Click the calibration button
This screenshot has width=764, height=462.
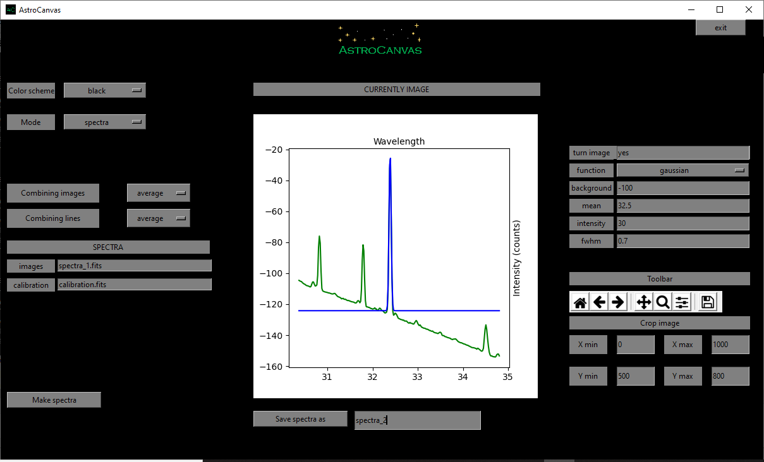32,285
